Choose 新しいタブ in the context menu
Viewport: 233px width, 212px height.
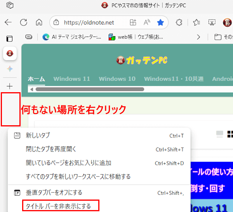click(x=99, y=135)
